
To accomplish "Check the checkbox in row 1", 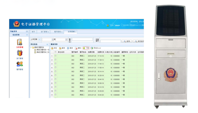I will tap(55, 56).
